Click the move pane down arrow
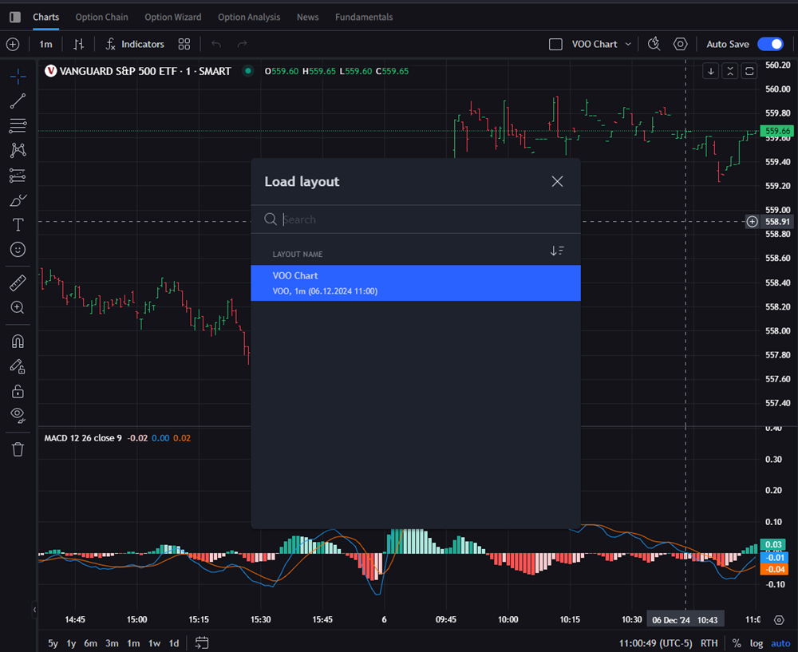Image resolution: width=798 pixels, height=652 pixels. tap(711, 71)
